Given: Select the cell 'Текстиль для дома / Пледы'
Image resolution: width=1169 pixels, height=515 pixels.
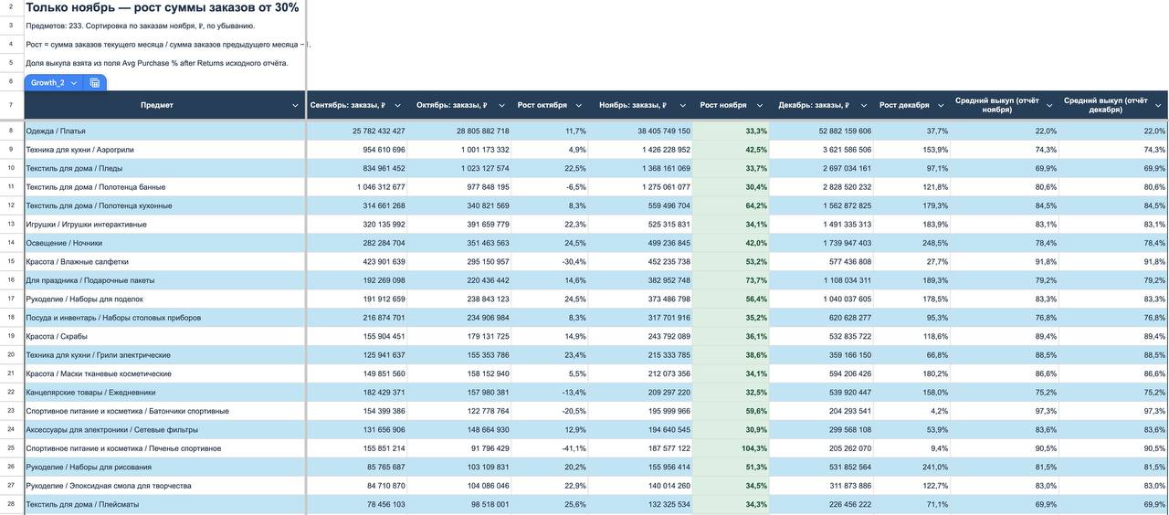Looking at the screenshot, I should pyautogui.click(x=164, y=169).
